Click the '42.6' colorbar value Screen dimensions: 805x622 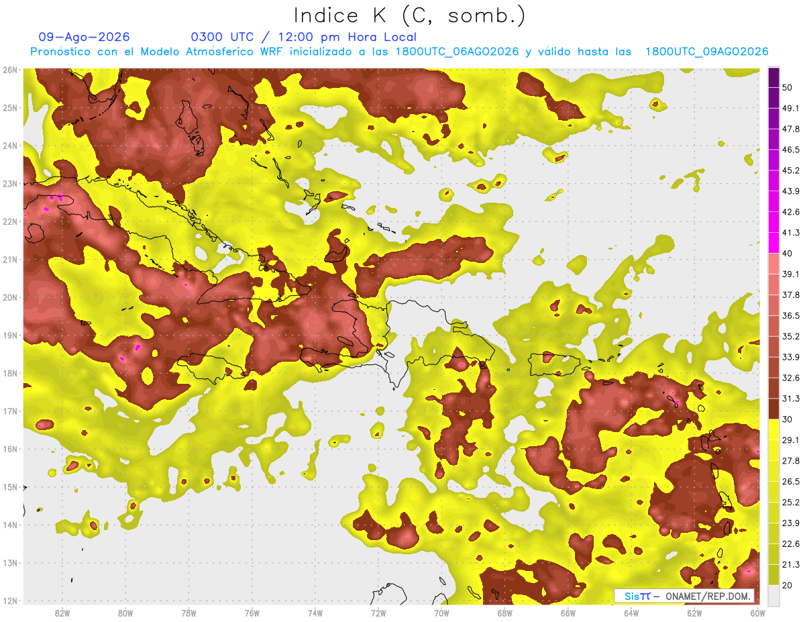(x=791, y=212)
